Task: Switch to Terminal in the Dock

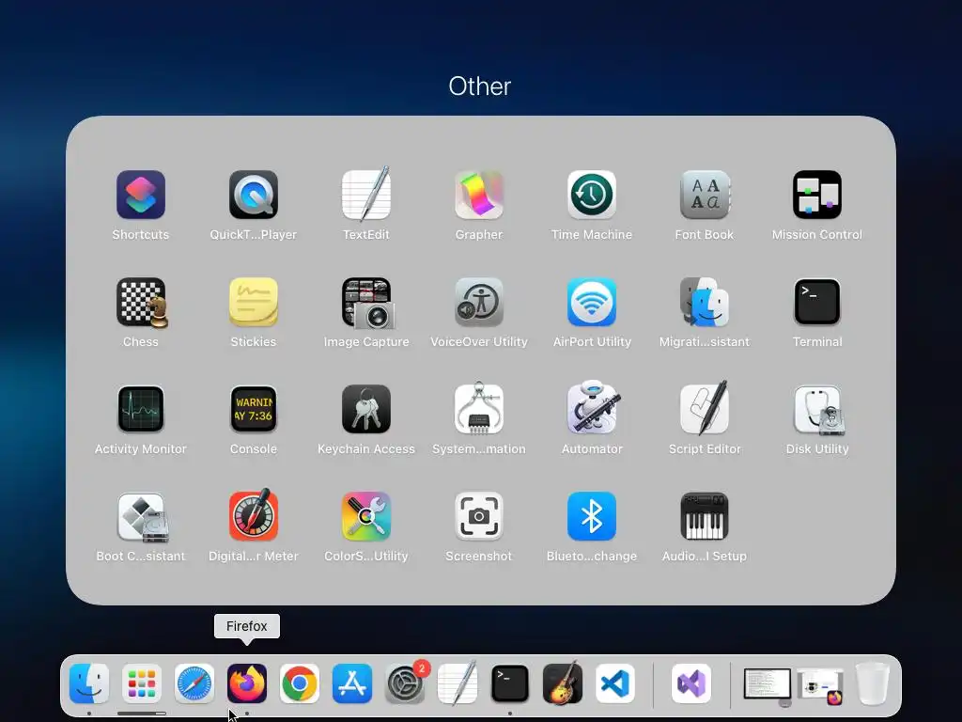Action: pyautogui.click(x=510, y=683)
